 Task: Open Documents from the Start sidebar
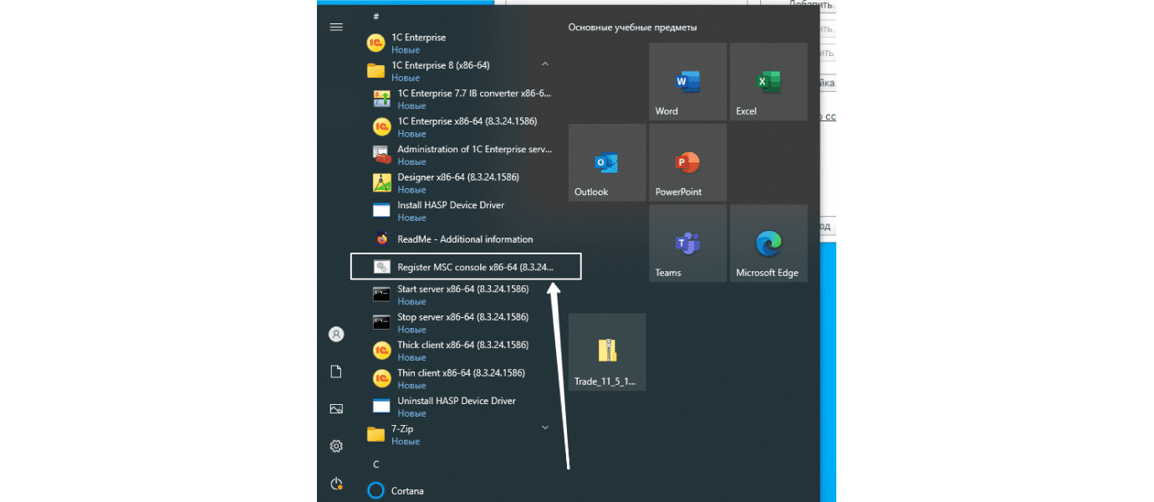click(x=336, y=371)
